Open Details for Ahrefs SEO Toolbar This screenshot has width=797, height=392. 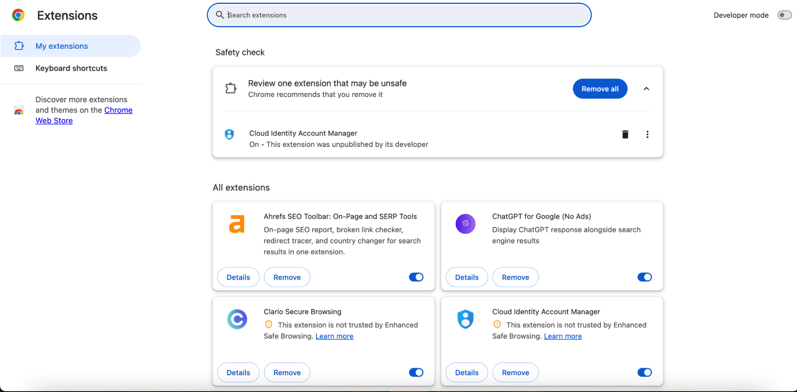(238, 277)
